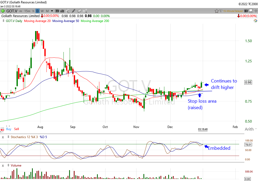
Task: Click the Volume pane move arrows icon
Action: [x=8, y=165]
